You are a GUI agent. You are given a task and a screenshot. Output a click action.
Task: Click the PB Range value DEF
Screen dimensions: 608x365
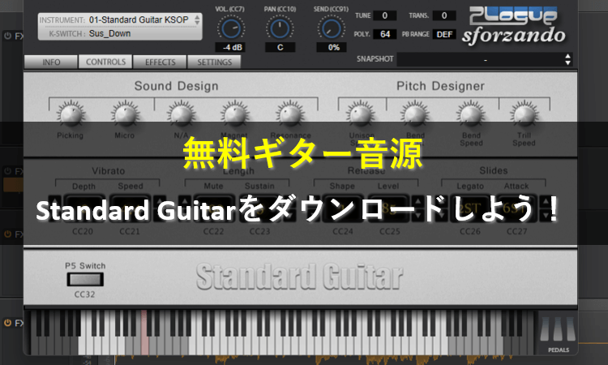point(444,34)
